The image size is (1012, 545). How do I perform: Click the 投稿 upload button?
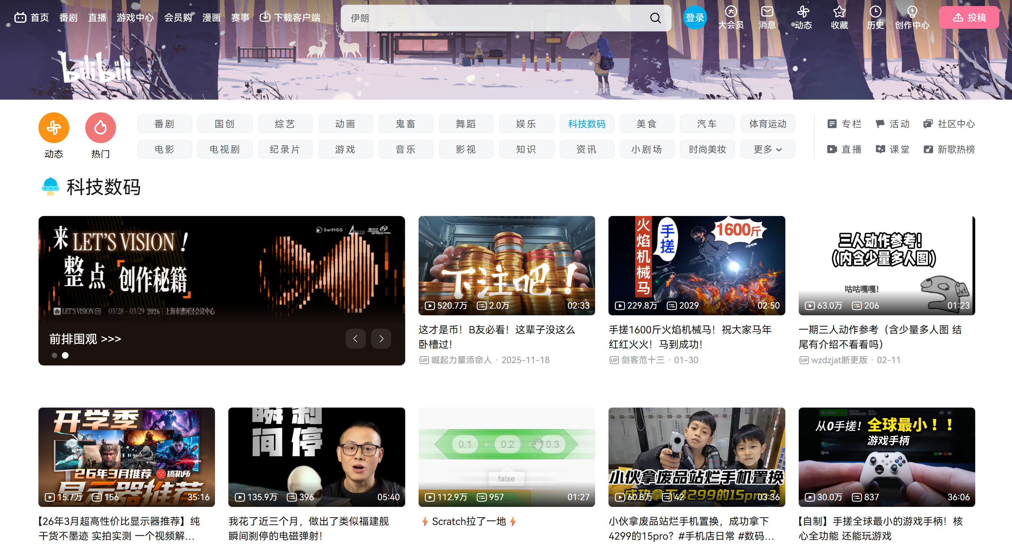tap(969, 17)
